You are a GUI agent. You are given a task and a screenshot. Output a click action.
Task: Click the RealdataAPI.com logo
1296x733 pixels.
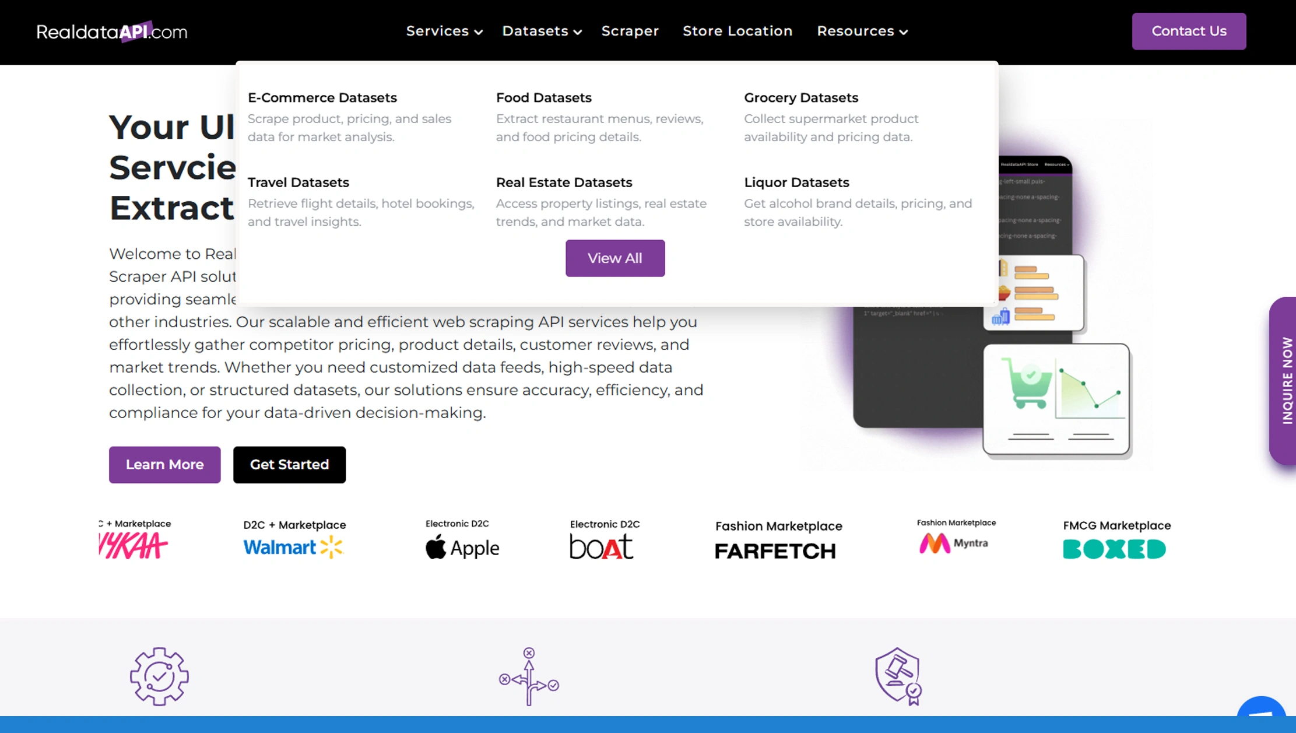click(x=112, y=31)
